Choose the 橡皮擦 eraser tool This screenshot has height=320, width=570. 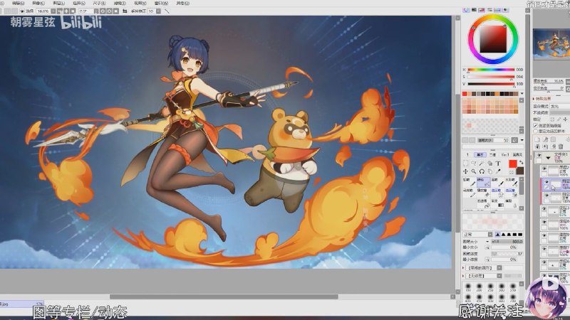point(483,193)
